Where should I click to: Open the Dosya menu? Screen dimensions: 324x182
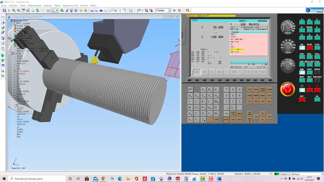pyautogui.click(x=4, y=6)
